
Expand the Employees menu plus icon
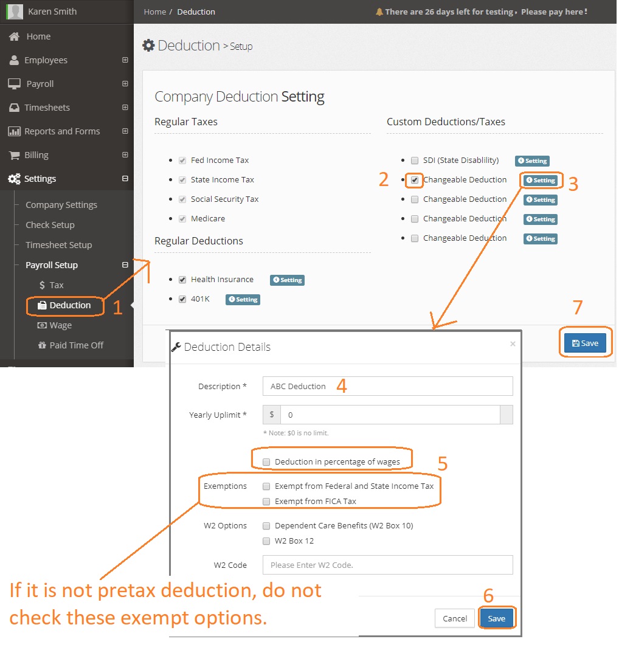125,60
